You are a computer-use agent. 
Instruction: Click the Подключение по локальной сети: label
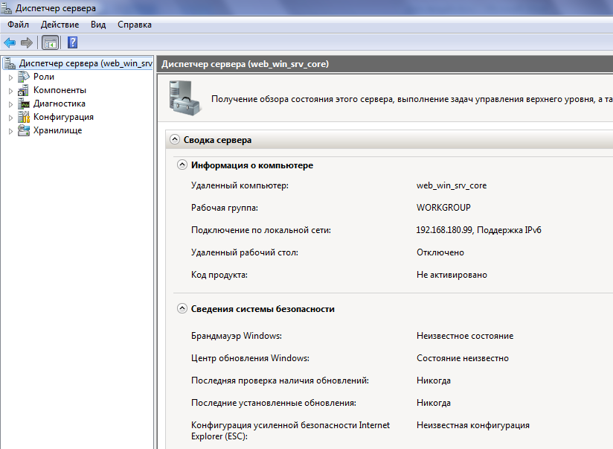(261, 230)
